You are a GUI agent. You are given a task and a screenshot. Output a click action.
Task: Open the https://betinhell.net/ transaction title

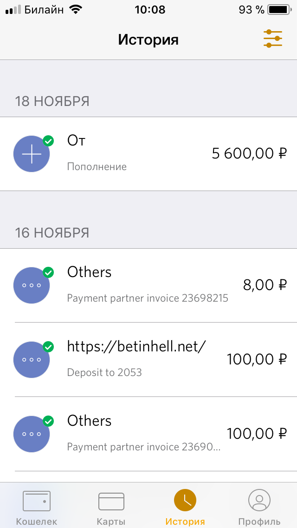(x=136, y=346)
